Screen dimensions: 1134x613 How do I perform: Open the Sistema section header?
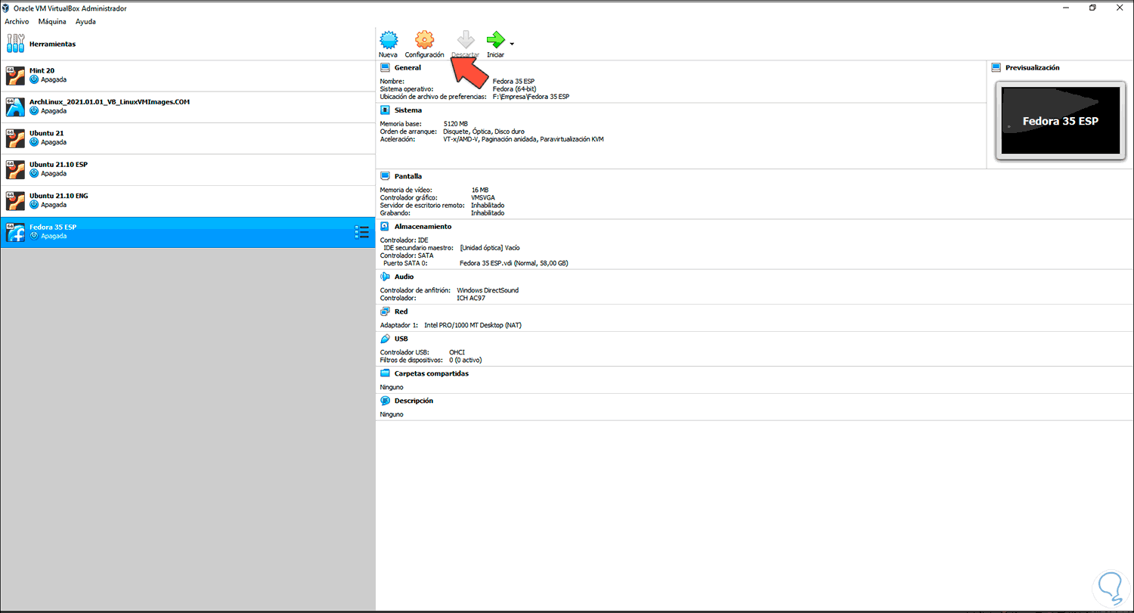coord(408,110)
